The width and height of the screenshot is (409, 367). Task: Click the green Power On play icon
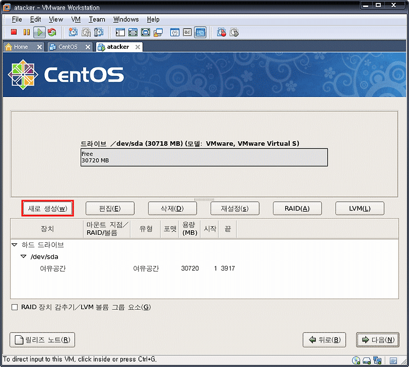click(x=40, y=32)
